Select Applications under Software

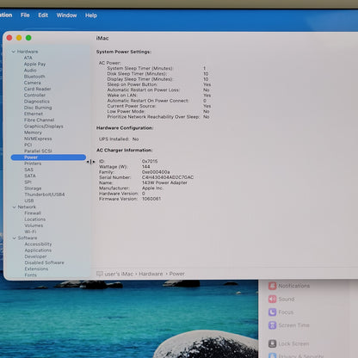tap(38, 250)
